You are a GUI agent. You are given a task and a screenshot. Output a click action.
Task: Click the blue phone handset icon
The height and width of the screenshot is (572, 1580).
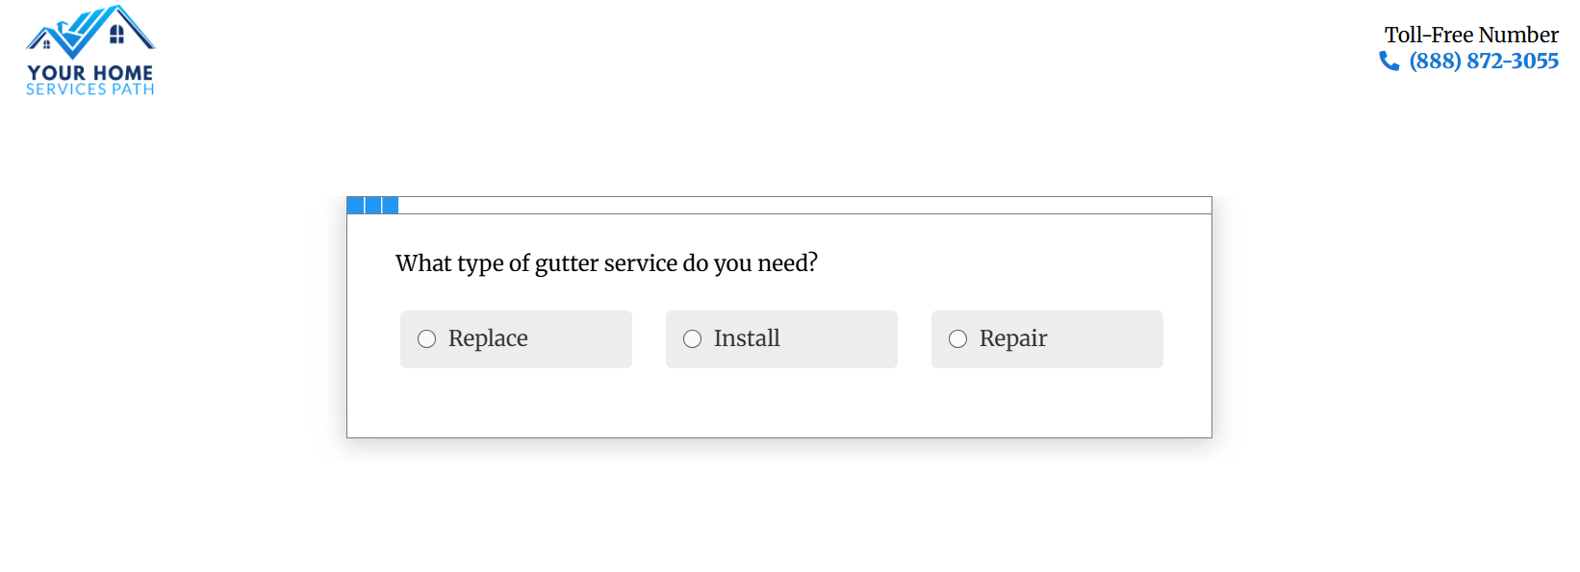tap(1389, 62)
